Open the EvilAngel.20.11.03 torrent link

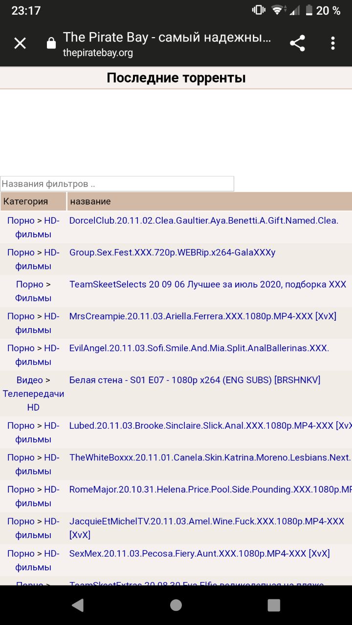click(x=199, y=348)
